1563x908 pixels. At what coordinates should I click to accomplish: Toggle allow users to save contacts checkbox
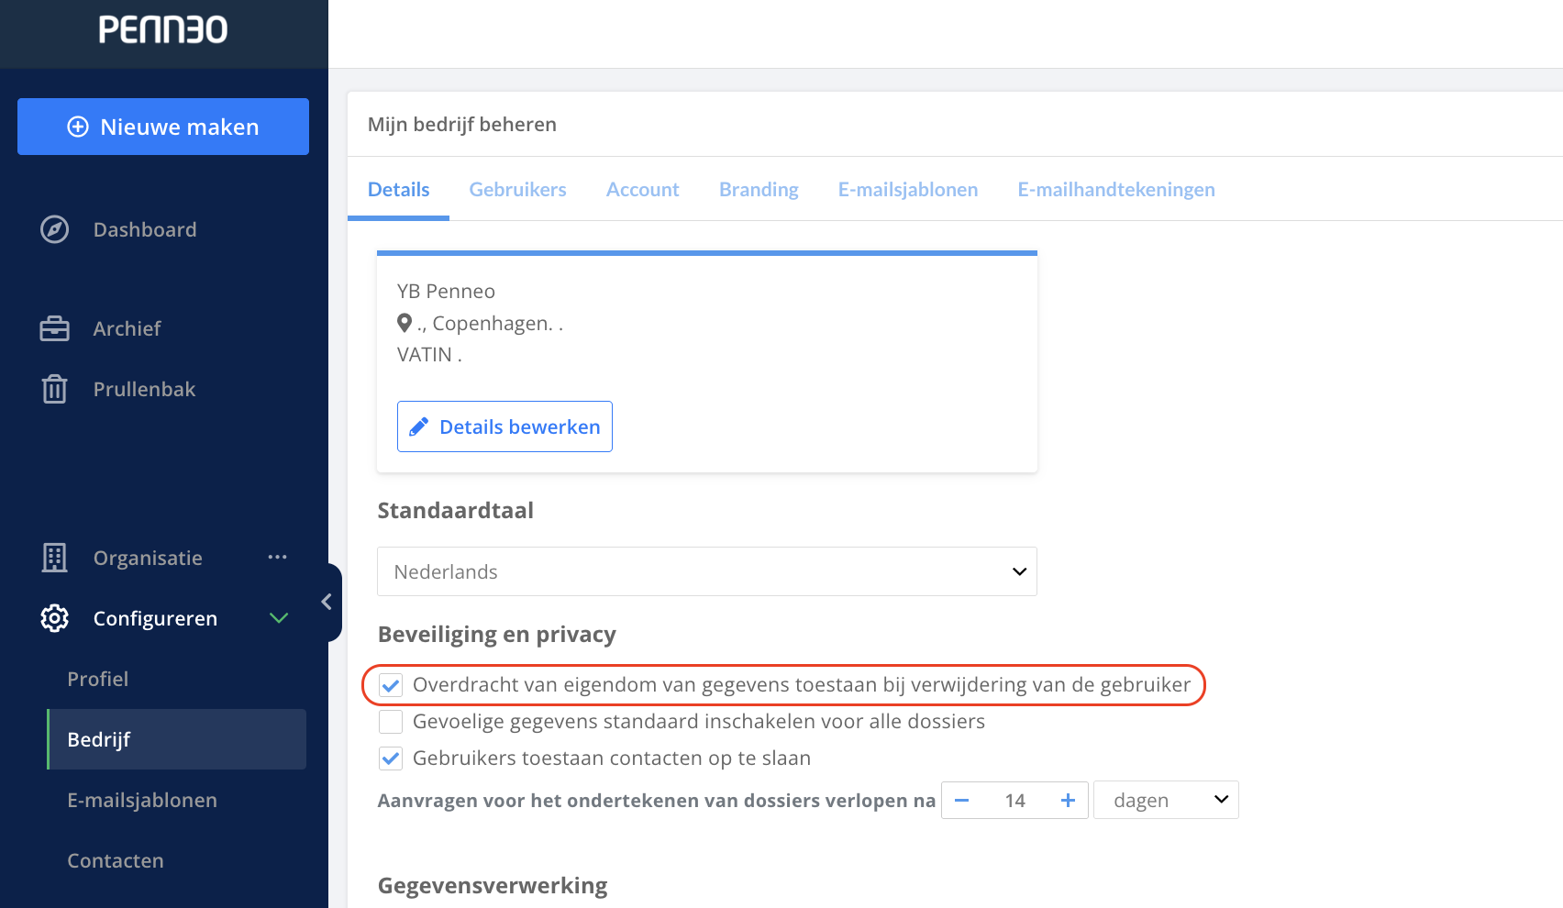(x=391, y=759)
